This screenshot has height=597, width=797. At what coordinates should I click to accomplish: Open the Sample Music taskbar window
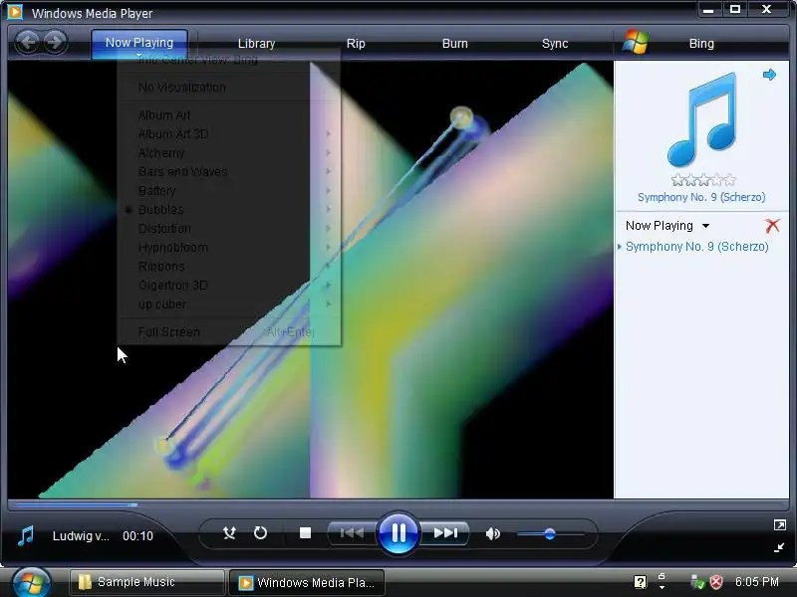146,582
